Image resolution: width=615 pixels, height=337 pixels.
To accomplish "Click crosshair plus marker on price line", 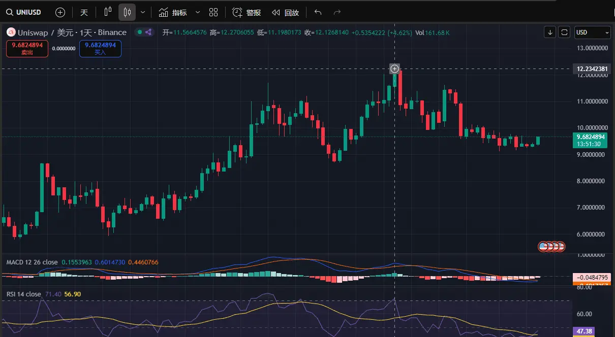I will [394, 69].
